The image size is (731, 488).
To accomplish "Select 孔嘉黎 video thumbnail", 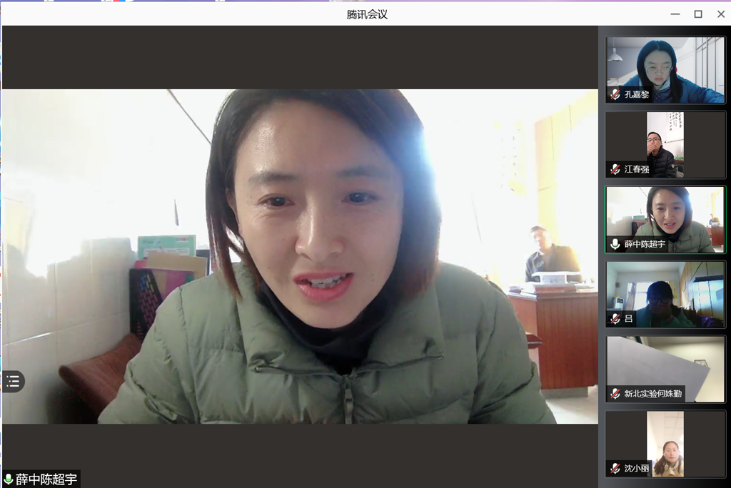I will (x=665, y=70).
